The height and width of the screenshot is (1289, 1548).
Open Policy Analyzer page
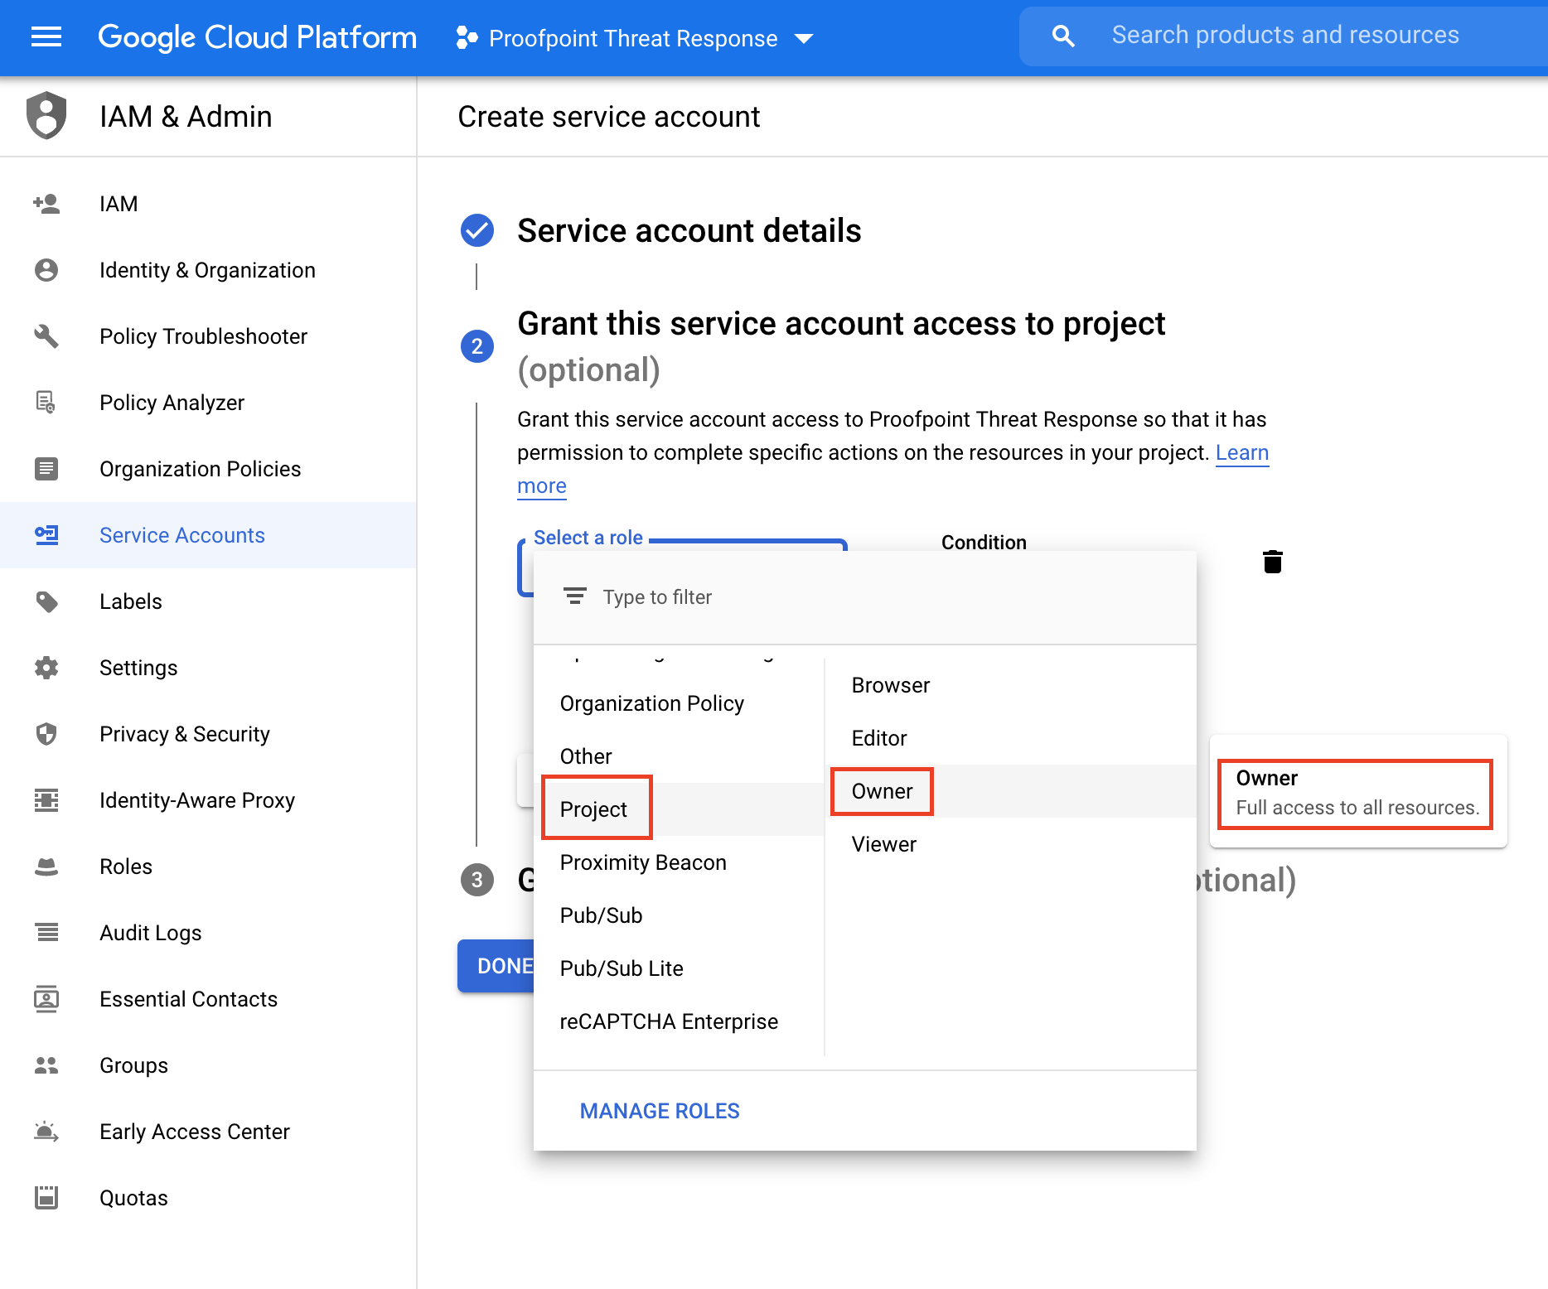pyautogui.click(x=208, y=403)
